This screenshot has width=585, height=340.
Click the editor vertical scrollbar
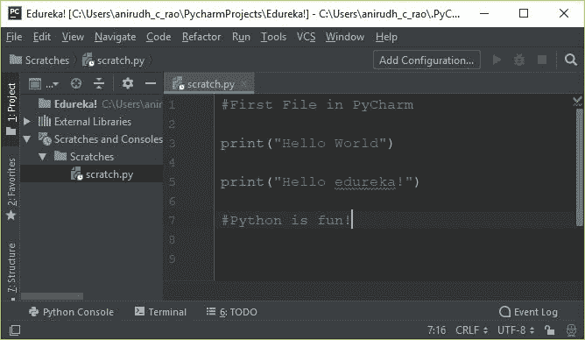(579, 166)
